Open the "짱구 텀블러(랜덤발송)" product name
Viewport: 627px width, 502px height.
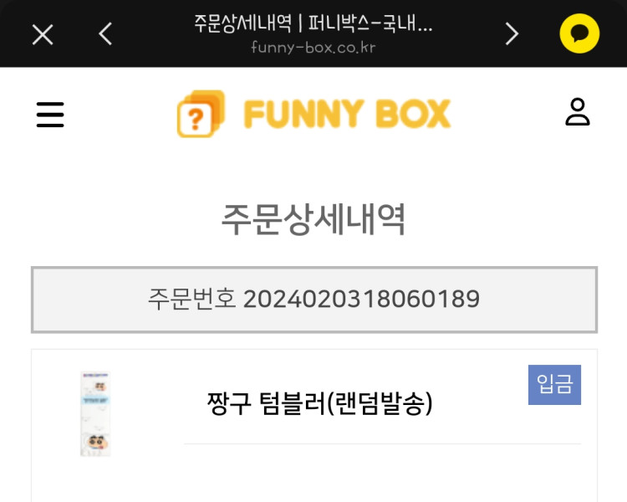click(x=319, y=404)
